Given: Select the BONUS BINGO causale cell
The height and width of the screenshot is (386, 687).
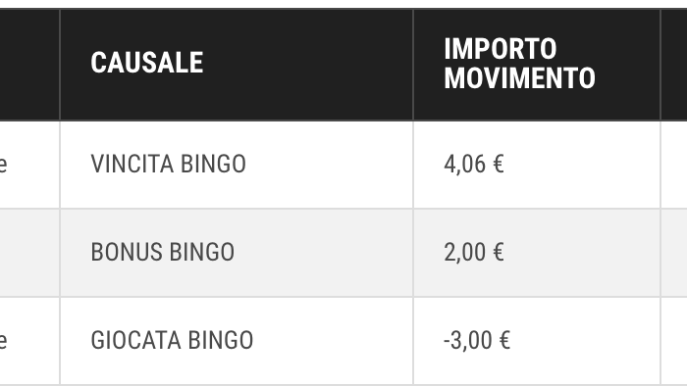Looking at the screenshot, I should coord(237,253).
